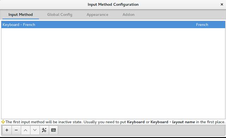Click the yellow star hint icon
Viewport: 226px width, 138px height.
[x=3, y=122]
